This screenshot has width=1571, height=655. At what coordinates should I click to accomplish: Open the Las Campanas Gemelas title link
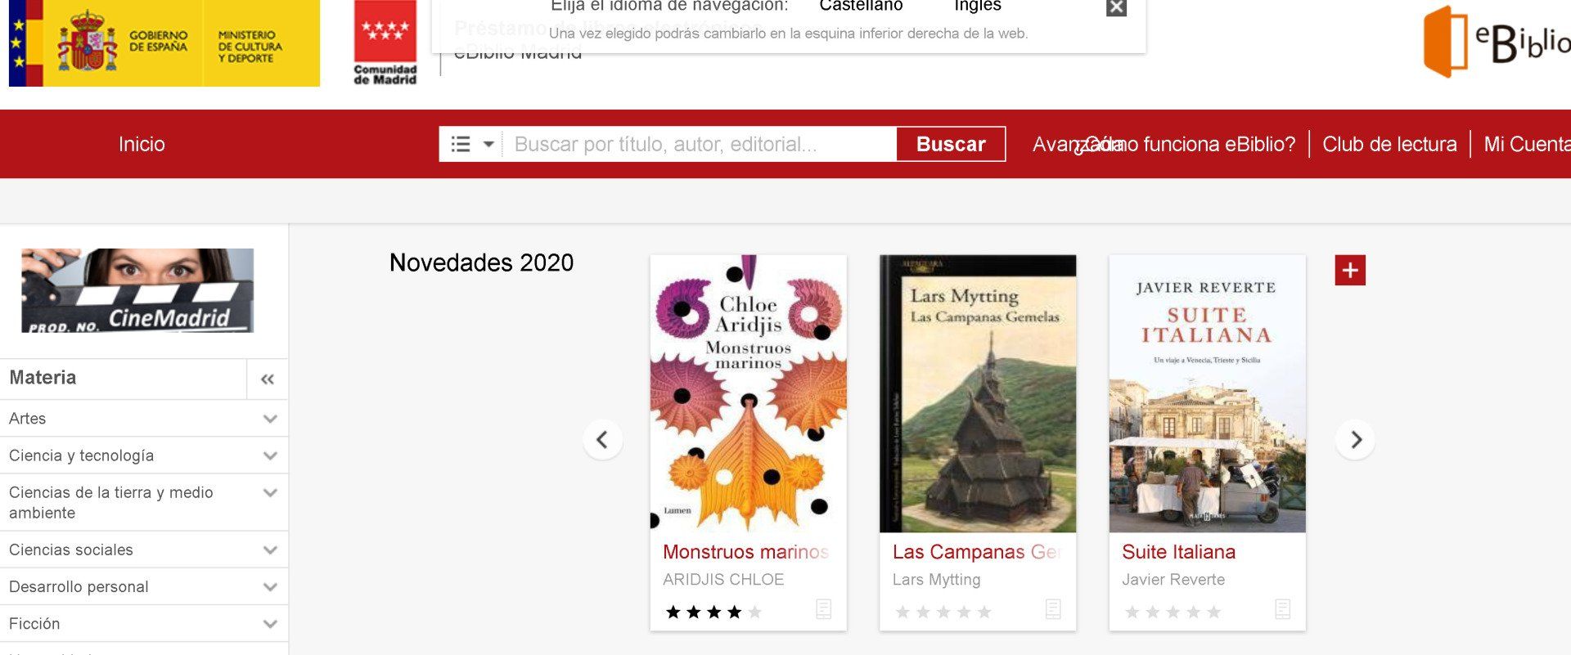[977, 552]
